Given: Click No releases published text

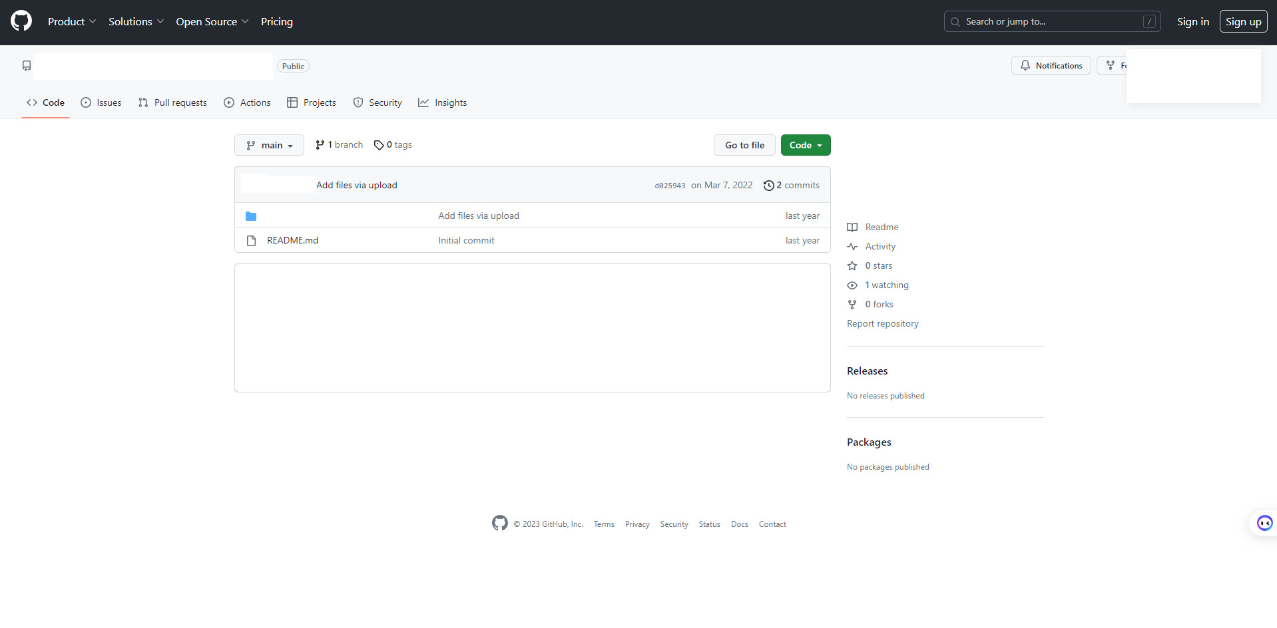Looking at the screenshot, I should coord(886,396).
